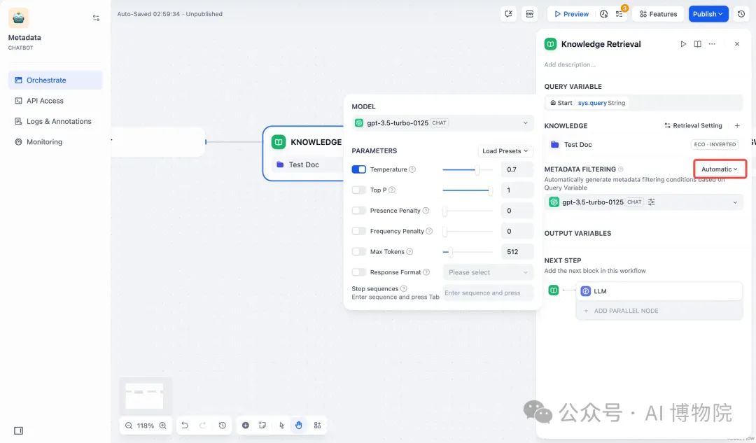756x443 pixels.
Task: Toggle sidebar collapse icon at bottom left
Action: (18, 430)
